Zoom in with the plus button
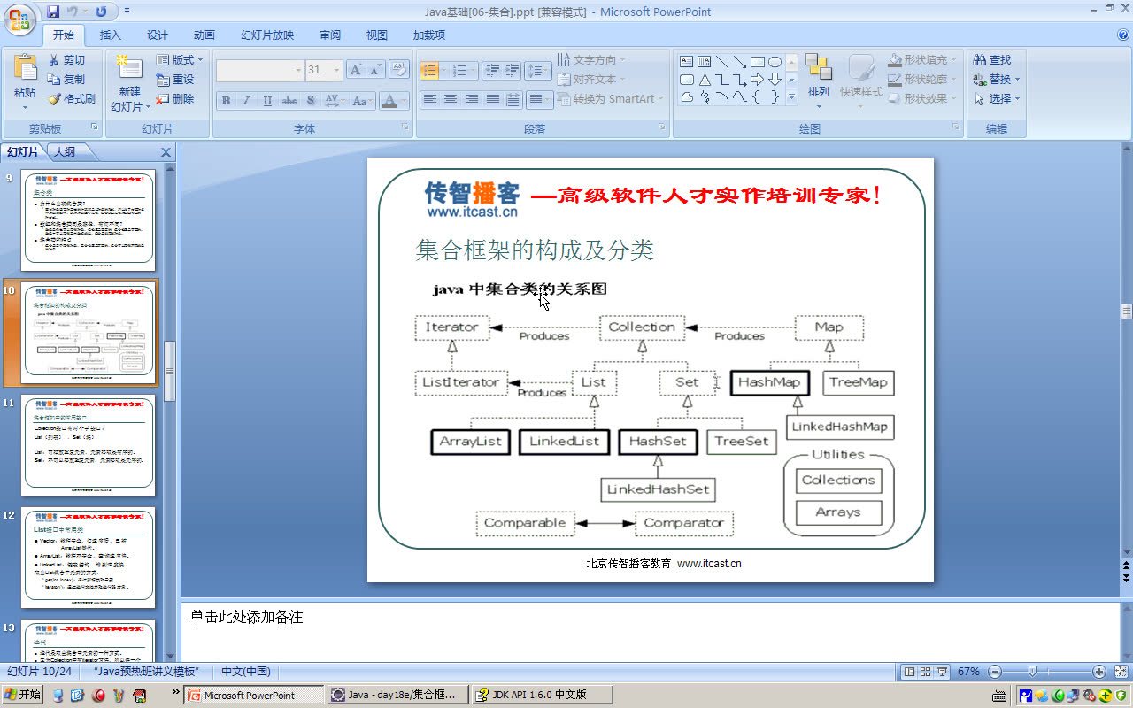 coord(1098,672)
